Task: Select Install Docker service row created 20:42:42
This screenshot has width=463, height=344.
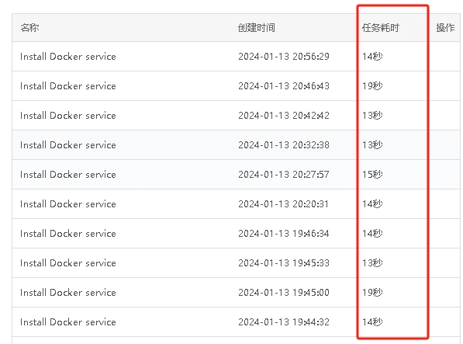Action: click(x=236, y=115)
